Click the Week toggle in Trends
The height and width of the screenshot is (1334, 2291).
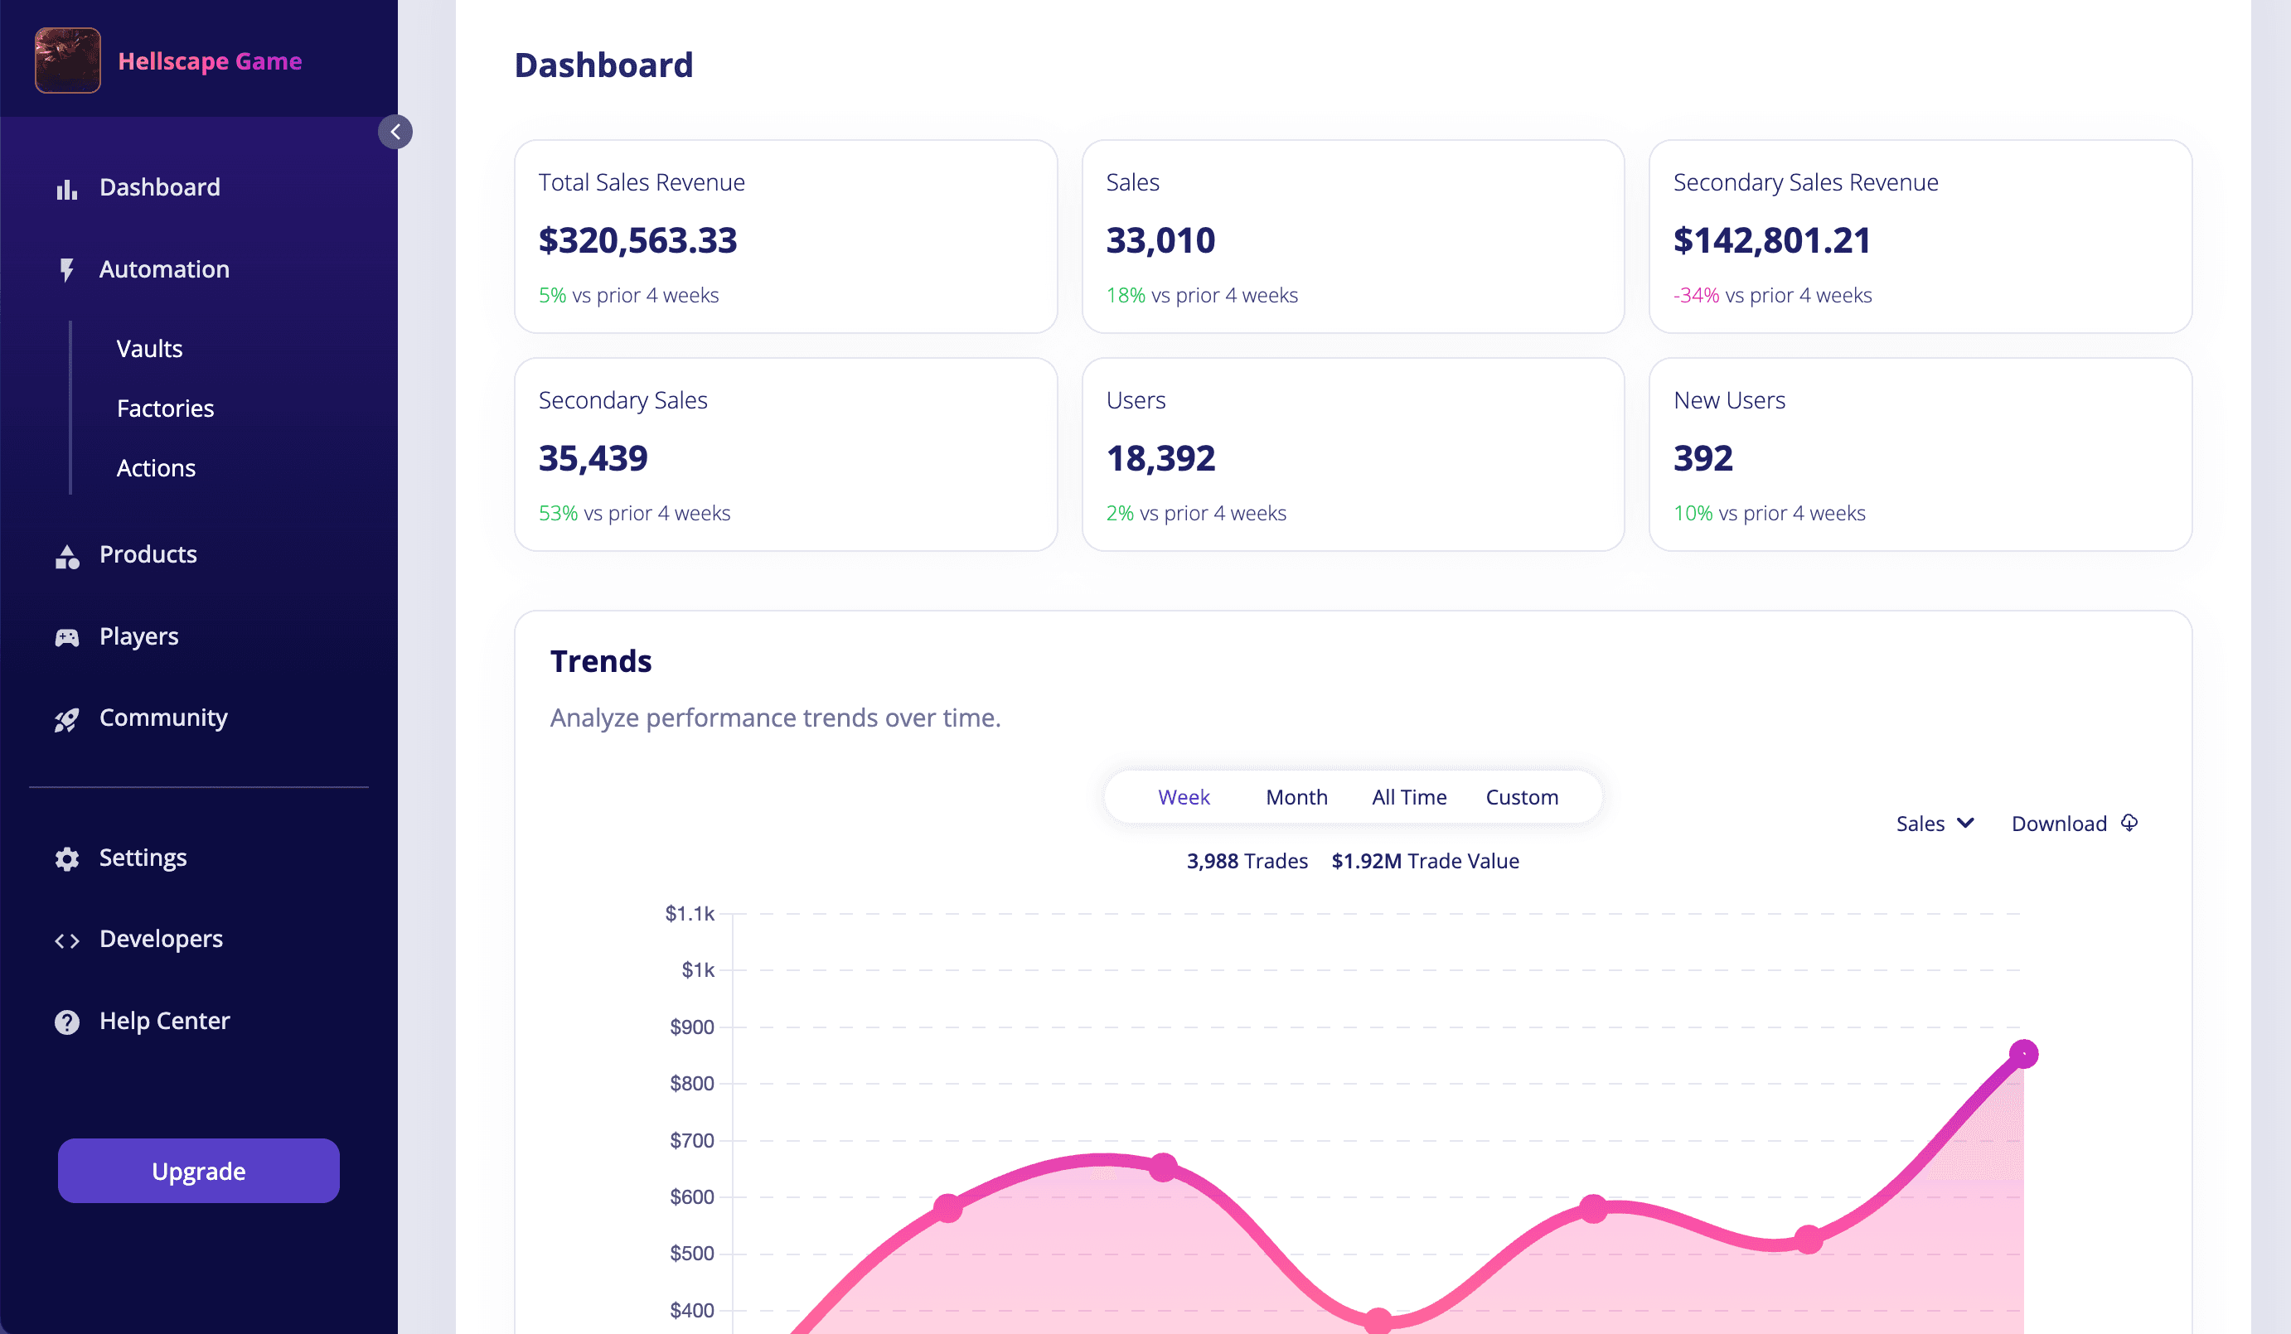(x=1184, y=795)
